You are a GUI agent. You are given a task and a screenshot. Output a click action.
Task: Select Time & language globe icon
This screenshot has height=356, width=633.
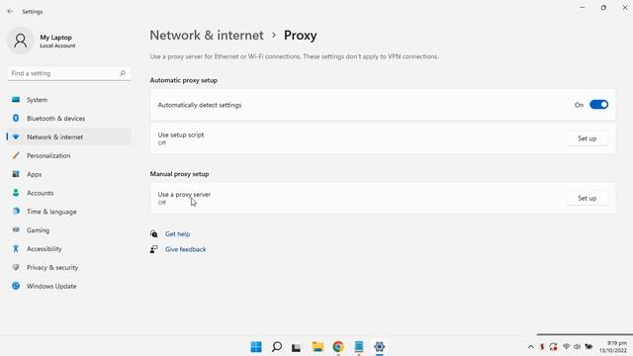point(16,212)
